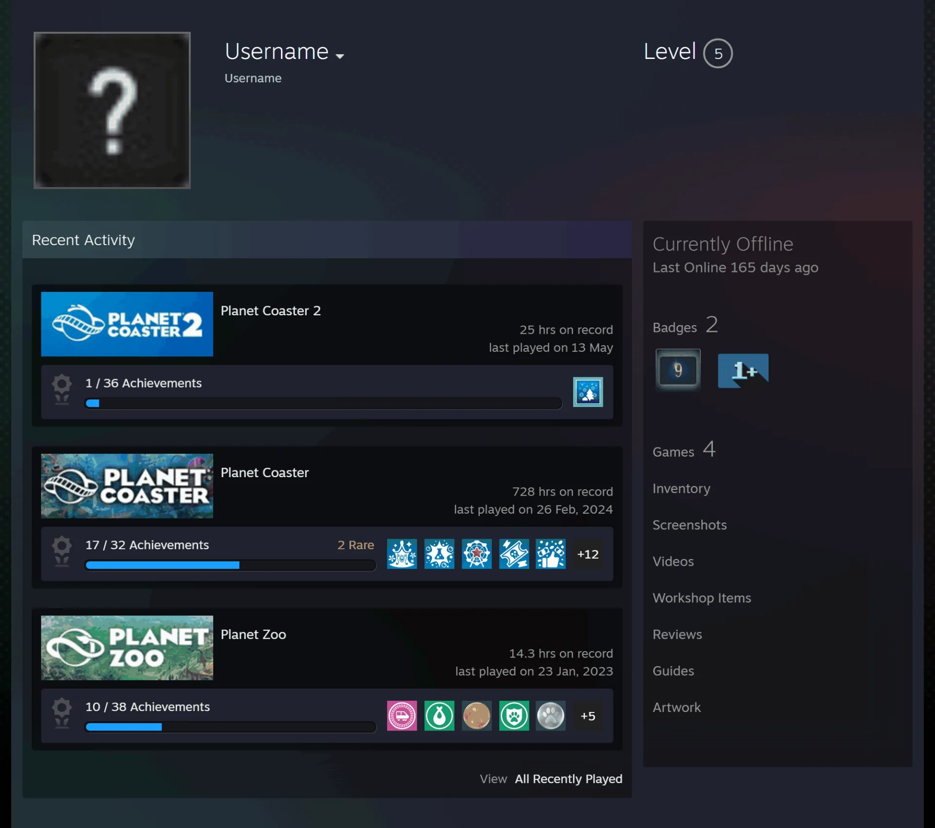
Task: Select the silver paw achievement icon
Action: [551, 715]
